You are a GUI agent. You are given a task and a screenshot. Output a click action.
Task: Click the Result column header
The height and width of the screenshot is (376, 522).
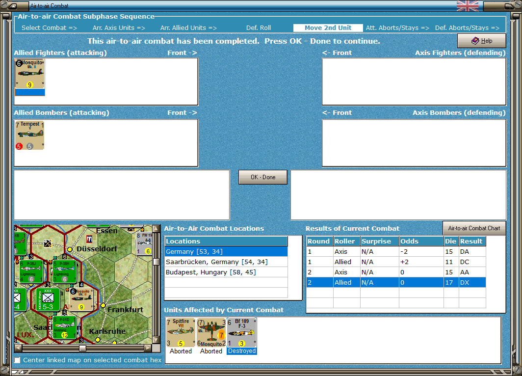(x=472, y=241)
